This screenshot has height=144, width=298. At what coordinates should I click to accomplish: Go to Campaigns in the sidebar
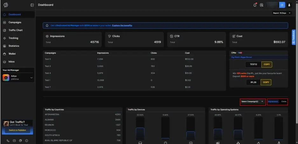coord(18,22)
